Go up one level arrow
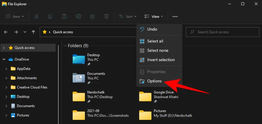Viewport: 262px width, 124px height. coord(33,32)
